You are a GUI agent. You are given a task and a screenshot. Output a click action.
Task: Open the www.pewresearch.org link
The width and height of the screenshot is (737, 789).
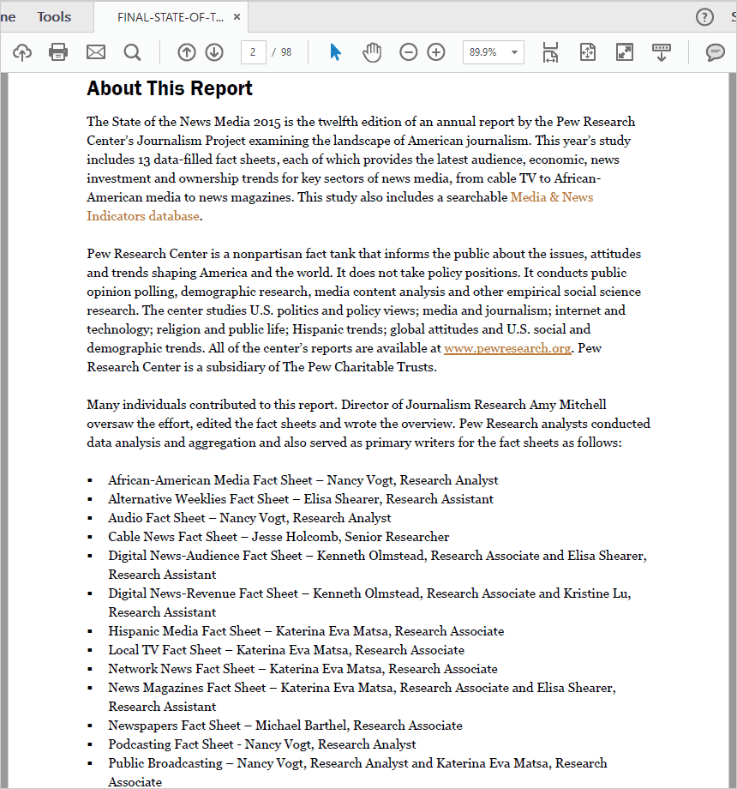coord(507,348)
